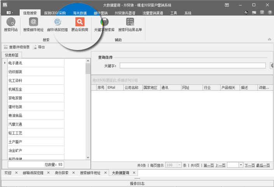Viewport: 274px width, 187px height.
Task: Collapse the ribbon with the chevron arrow
Action: pos(269,40)
